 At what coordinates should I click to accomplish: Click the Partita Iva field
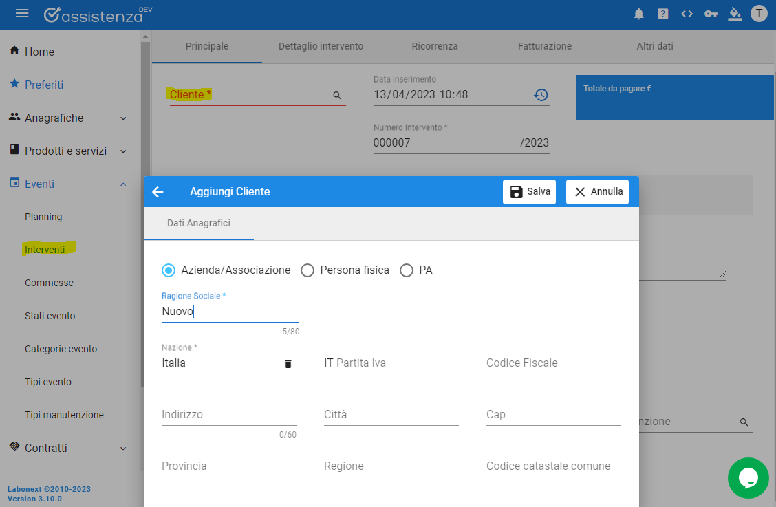391,363
